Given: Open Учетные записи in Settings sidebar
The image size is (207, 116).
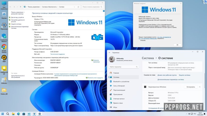Looking at the screenshot, I should [x=124, y=99].
